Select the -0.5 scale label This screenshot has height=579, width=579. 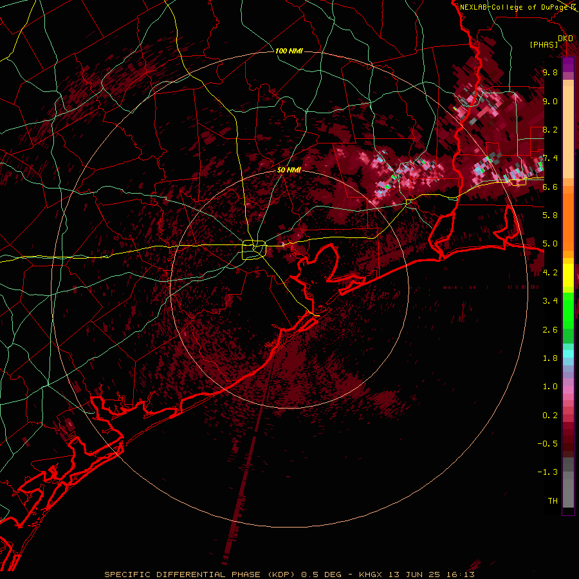click(547, 444)
